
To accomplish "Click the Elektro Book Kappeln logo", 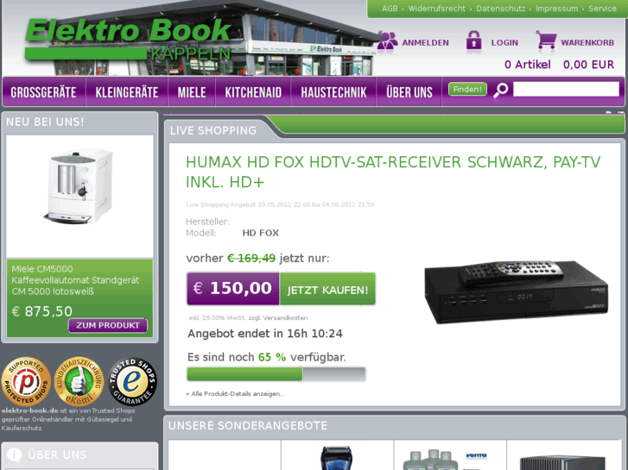I will [x=128, y=39].
